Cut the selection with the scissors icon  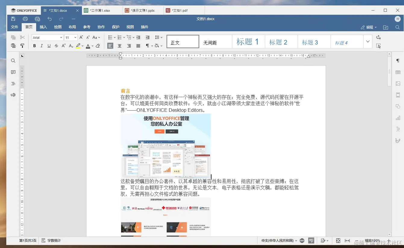(x=22, y=38)
